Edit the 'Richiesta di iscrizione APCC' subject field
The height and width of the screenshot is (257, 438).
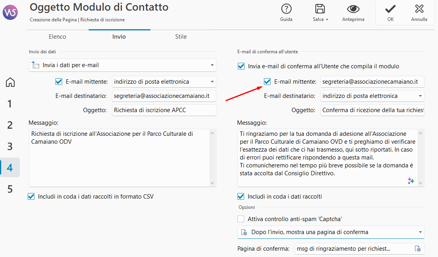(x=164, y=110)
